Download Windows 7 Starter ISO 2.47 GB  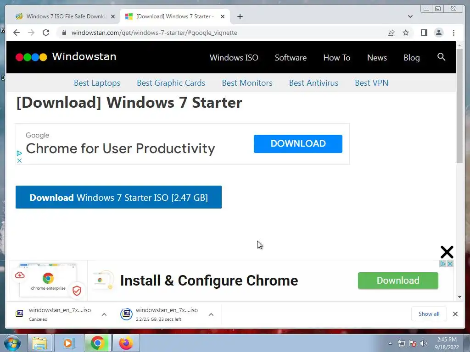(x=118, y=197)
